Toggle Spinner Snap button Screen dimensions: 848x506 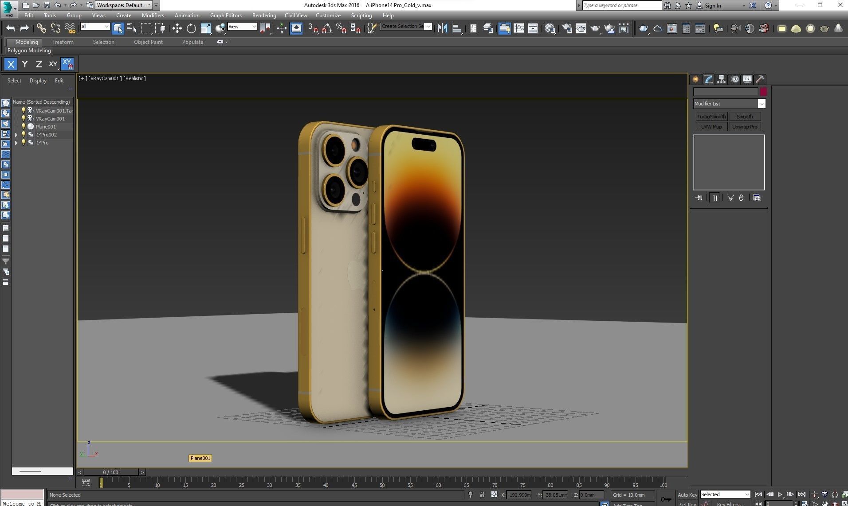(x=355, y=28)
